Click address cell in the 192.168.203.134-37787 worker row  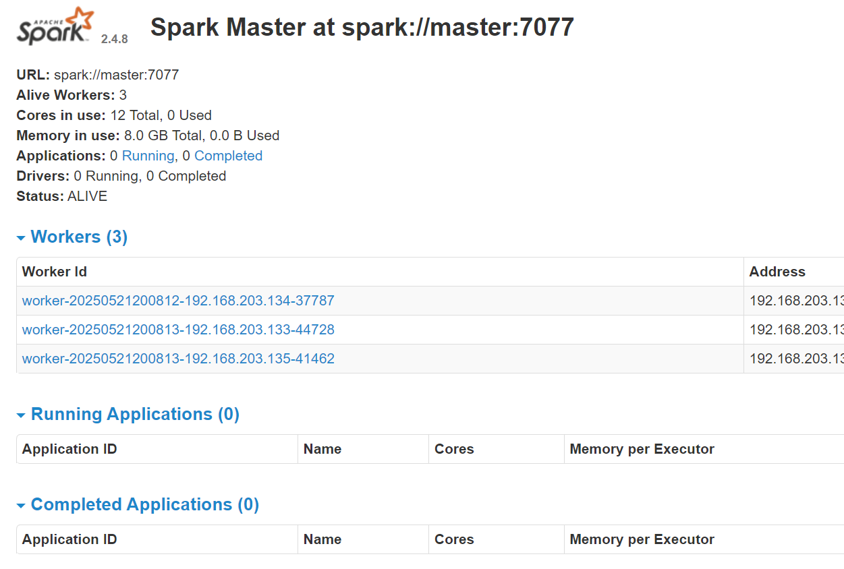coord(794,301)
